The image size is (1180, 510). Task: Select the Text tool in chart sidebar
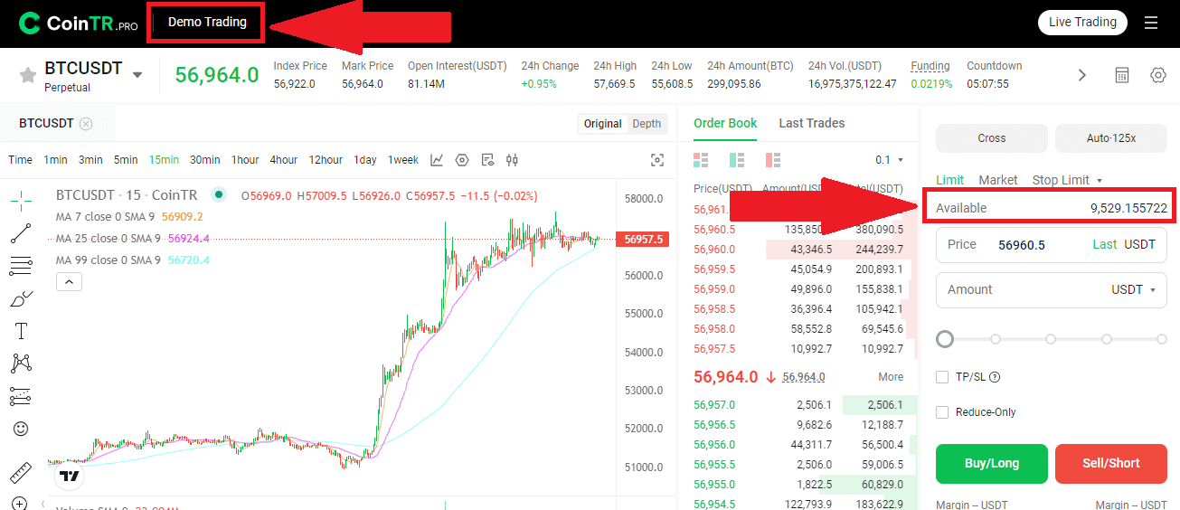click(21, 331)
